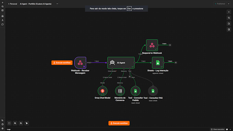This screenshot has height=131, width=233.
Task: Search nodes via right panel magnifier
Action: [x=229, y=18]
